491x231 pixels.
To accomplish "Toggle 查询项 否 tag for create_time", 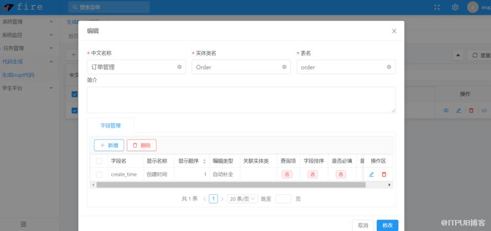I will [287, 174].
